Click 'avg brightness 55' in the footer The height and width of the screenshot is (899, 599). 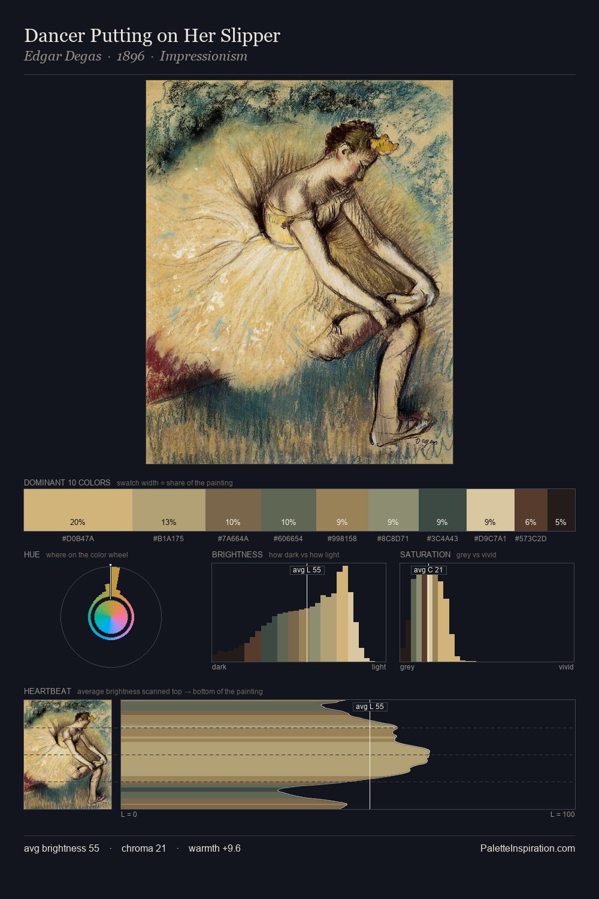[x=62, y=848]
